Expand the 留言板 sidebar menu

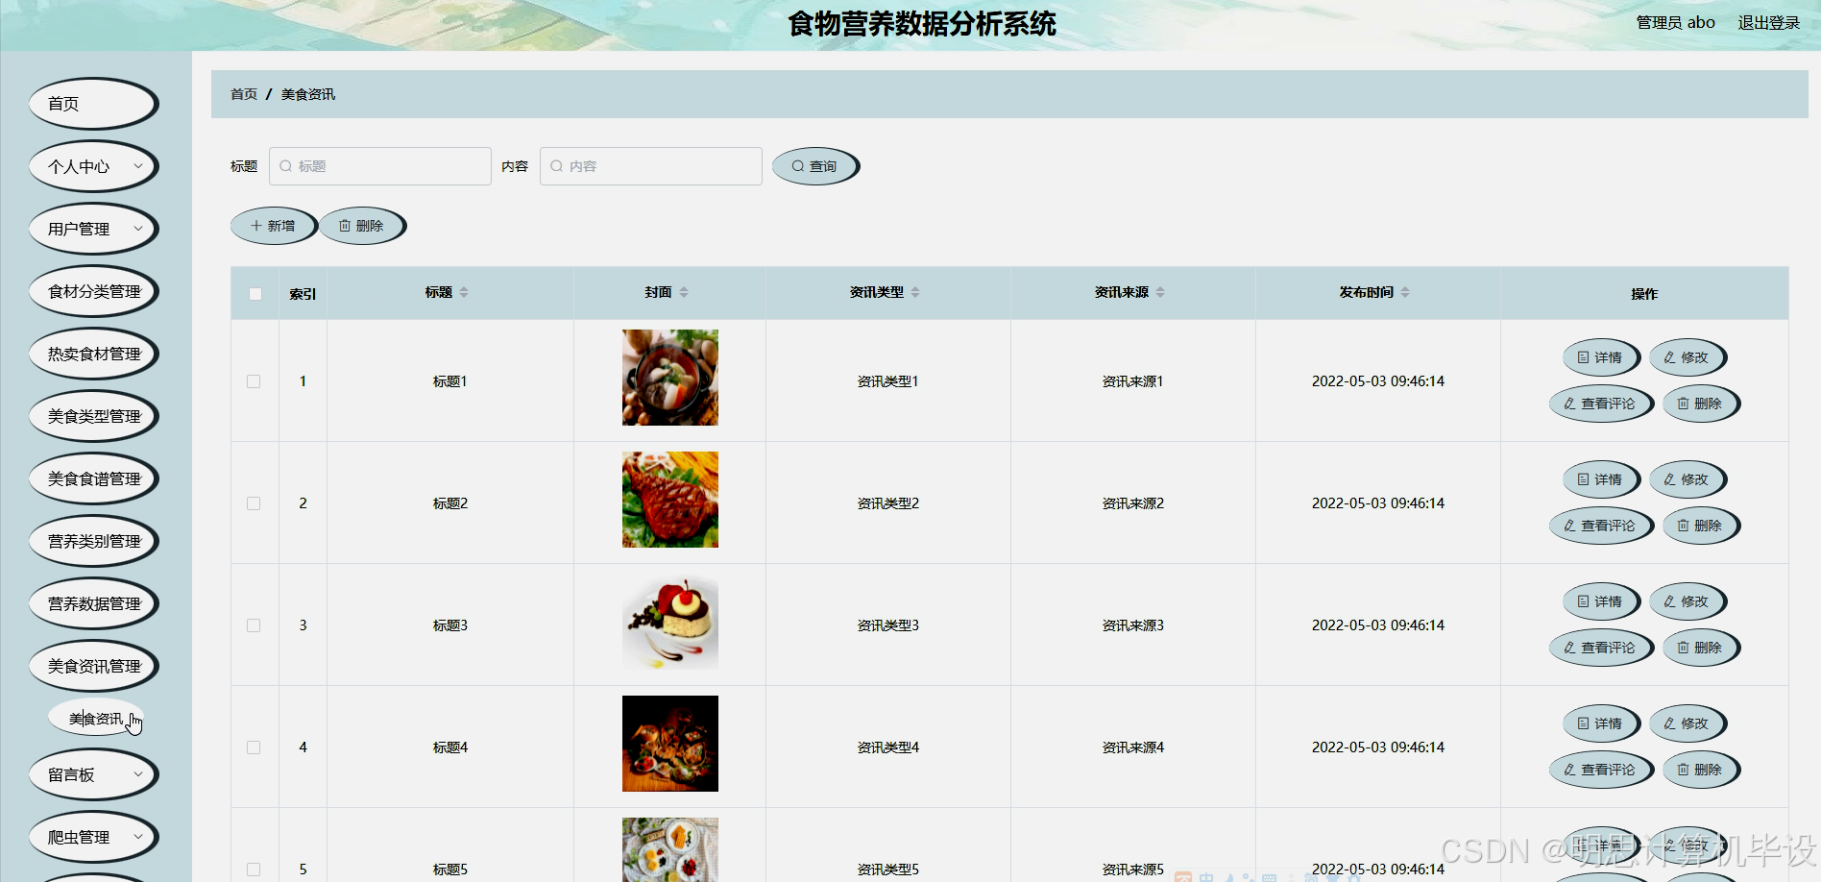tap(92, 774)
